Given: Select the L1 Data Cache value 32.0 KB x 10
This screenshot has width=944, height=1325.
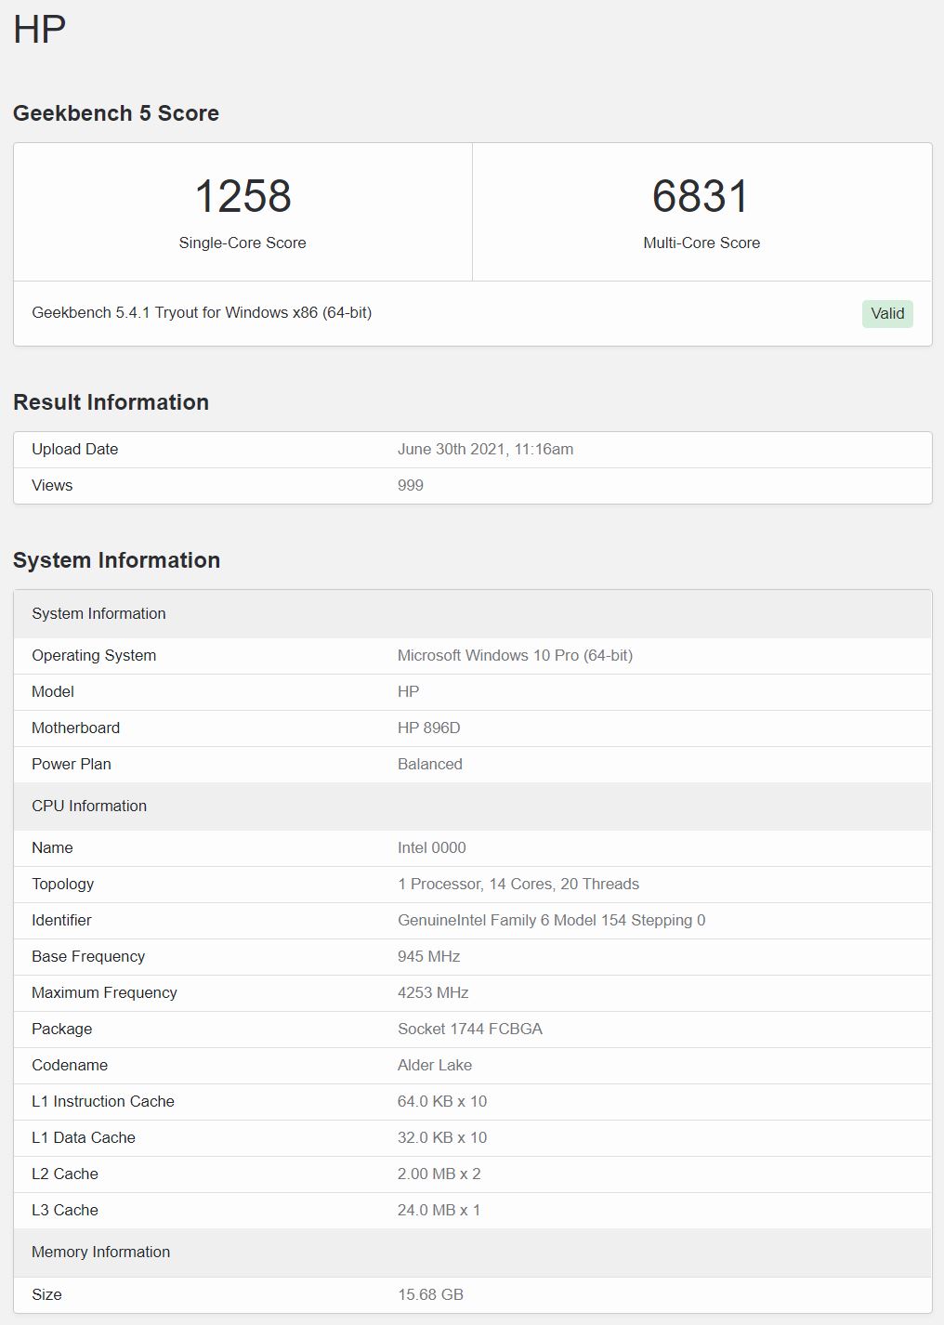Looking at the screenshot, I should [442, 1137].
